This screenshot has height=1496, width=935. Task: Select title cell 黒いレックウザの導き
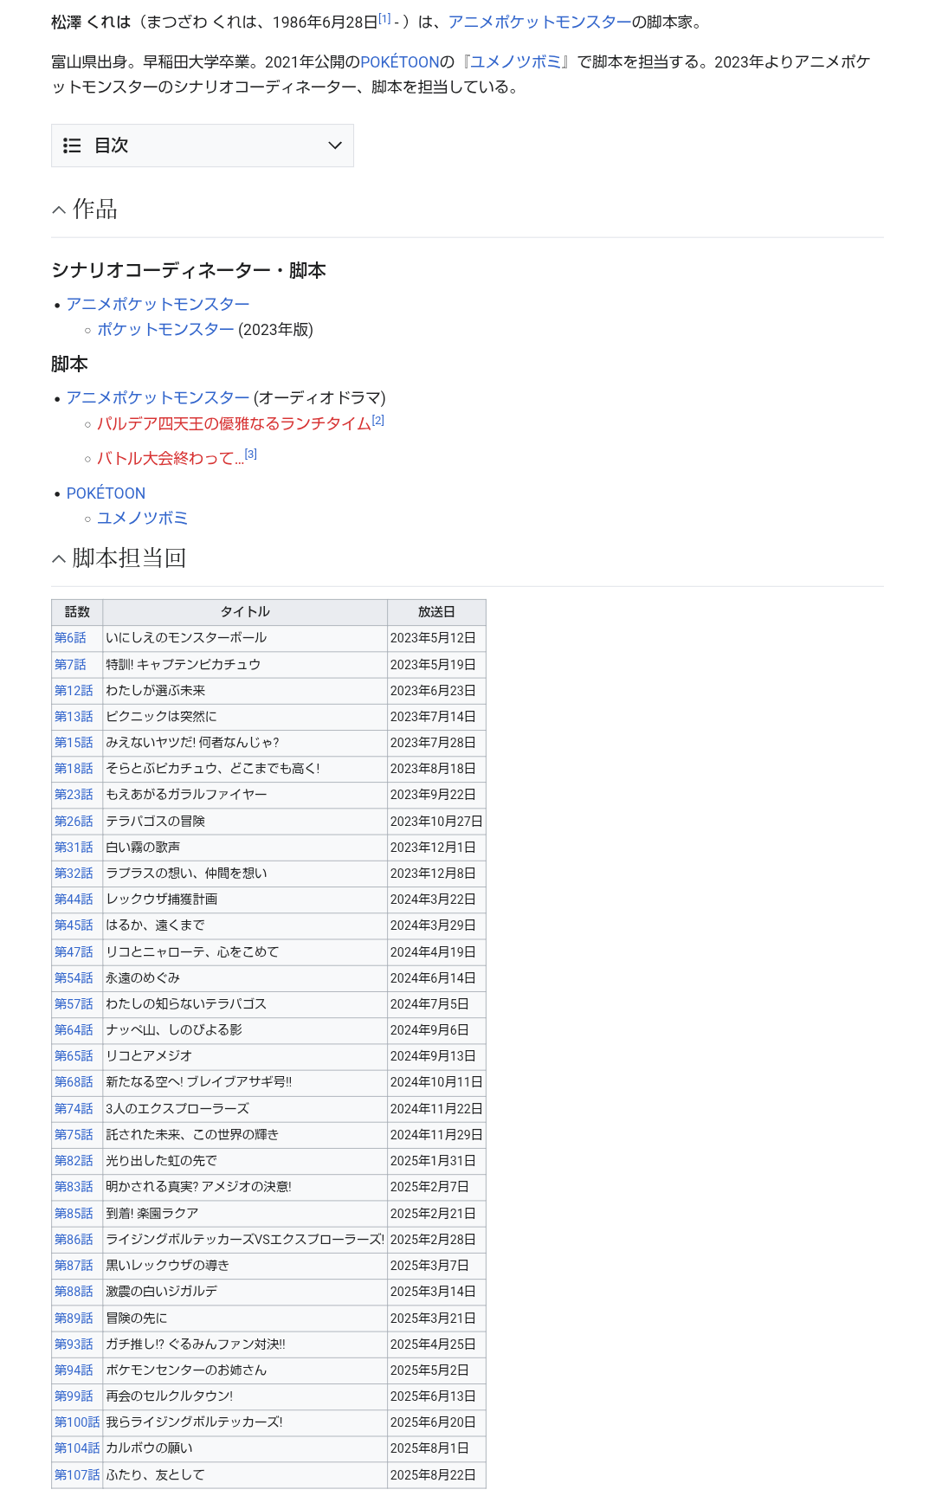pyautogui.click(x=245, y=1266)
